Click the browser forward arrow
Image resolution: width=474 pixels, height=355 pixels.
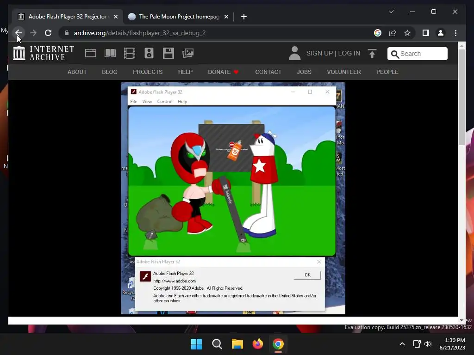pos(33,33)
